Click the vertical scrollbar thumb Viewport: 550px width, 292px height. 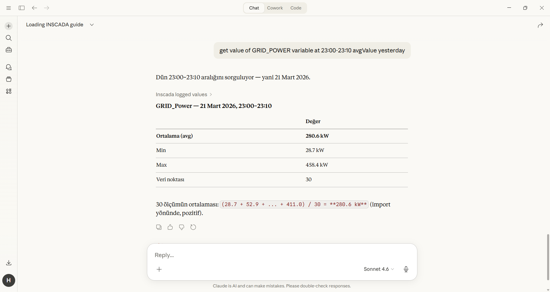[548, 257]
